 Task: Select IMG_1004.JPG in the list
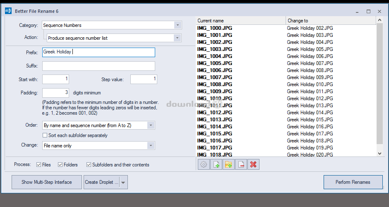point(215,56)
